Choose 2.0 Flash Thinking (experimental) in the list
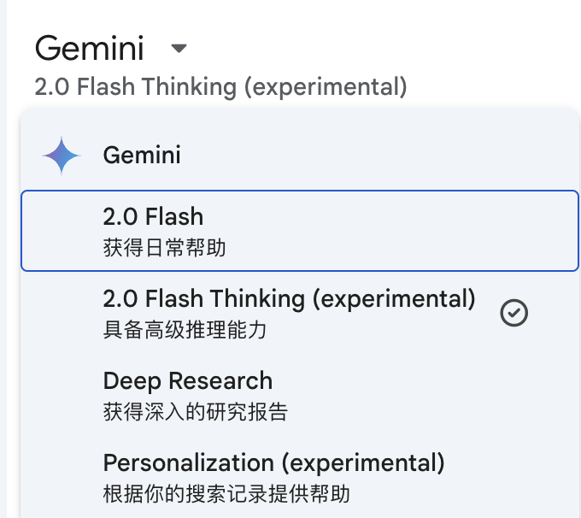The image size is (581, 518). [x=289, y=299]
